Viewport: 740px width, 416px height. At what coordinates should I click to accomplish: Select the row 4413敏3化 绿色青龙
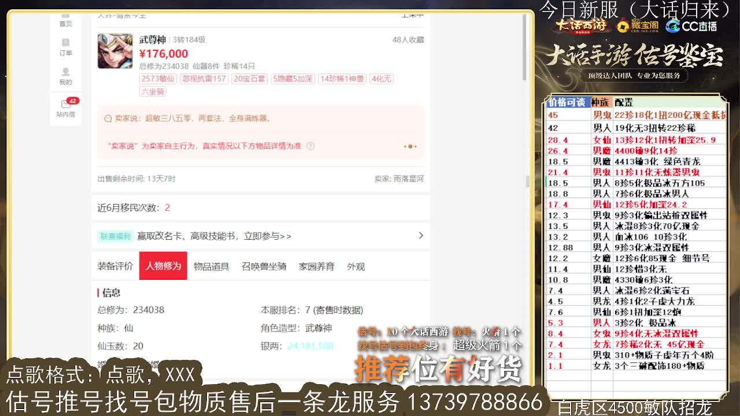pos(637,162)
